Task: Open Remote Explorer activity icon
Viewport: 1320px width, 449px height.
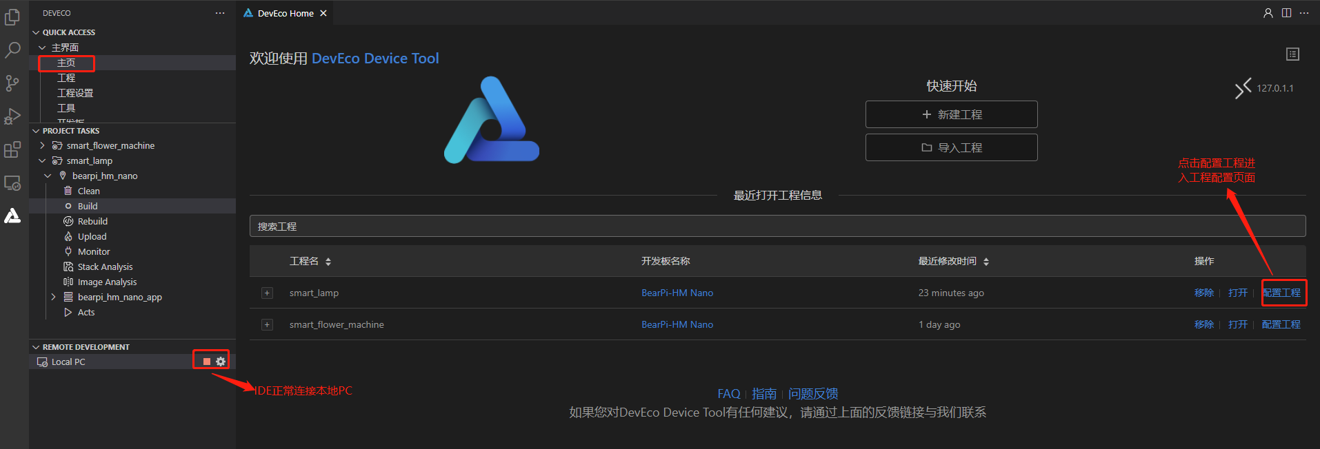Action: click(12, 183)
